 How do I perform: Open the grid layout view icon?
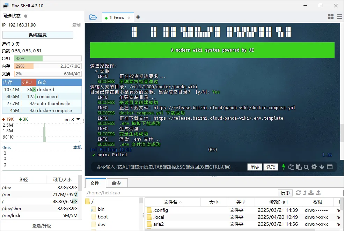click(331, 17)
